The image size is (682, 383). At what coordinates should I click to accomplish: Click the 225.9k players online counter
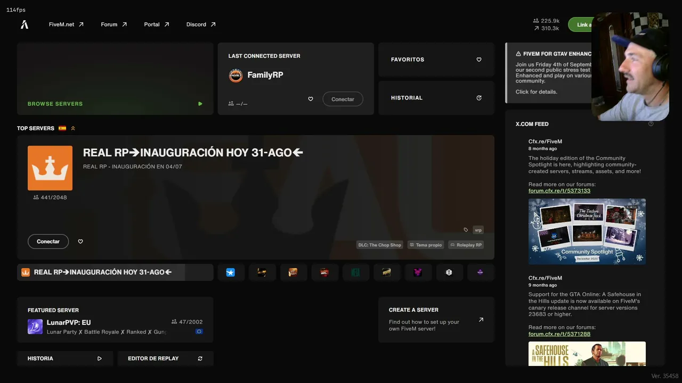click(546, 21)
